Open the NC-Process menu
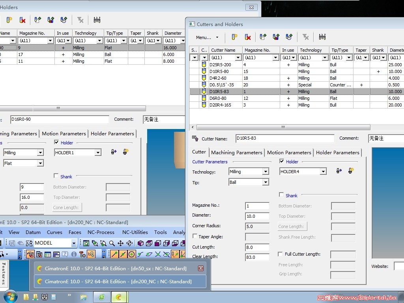Viewport: 404px width, 303px height. 101,232
